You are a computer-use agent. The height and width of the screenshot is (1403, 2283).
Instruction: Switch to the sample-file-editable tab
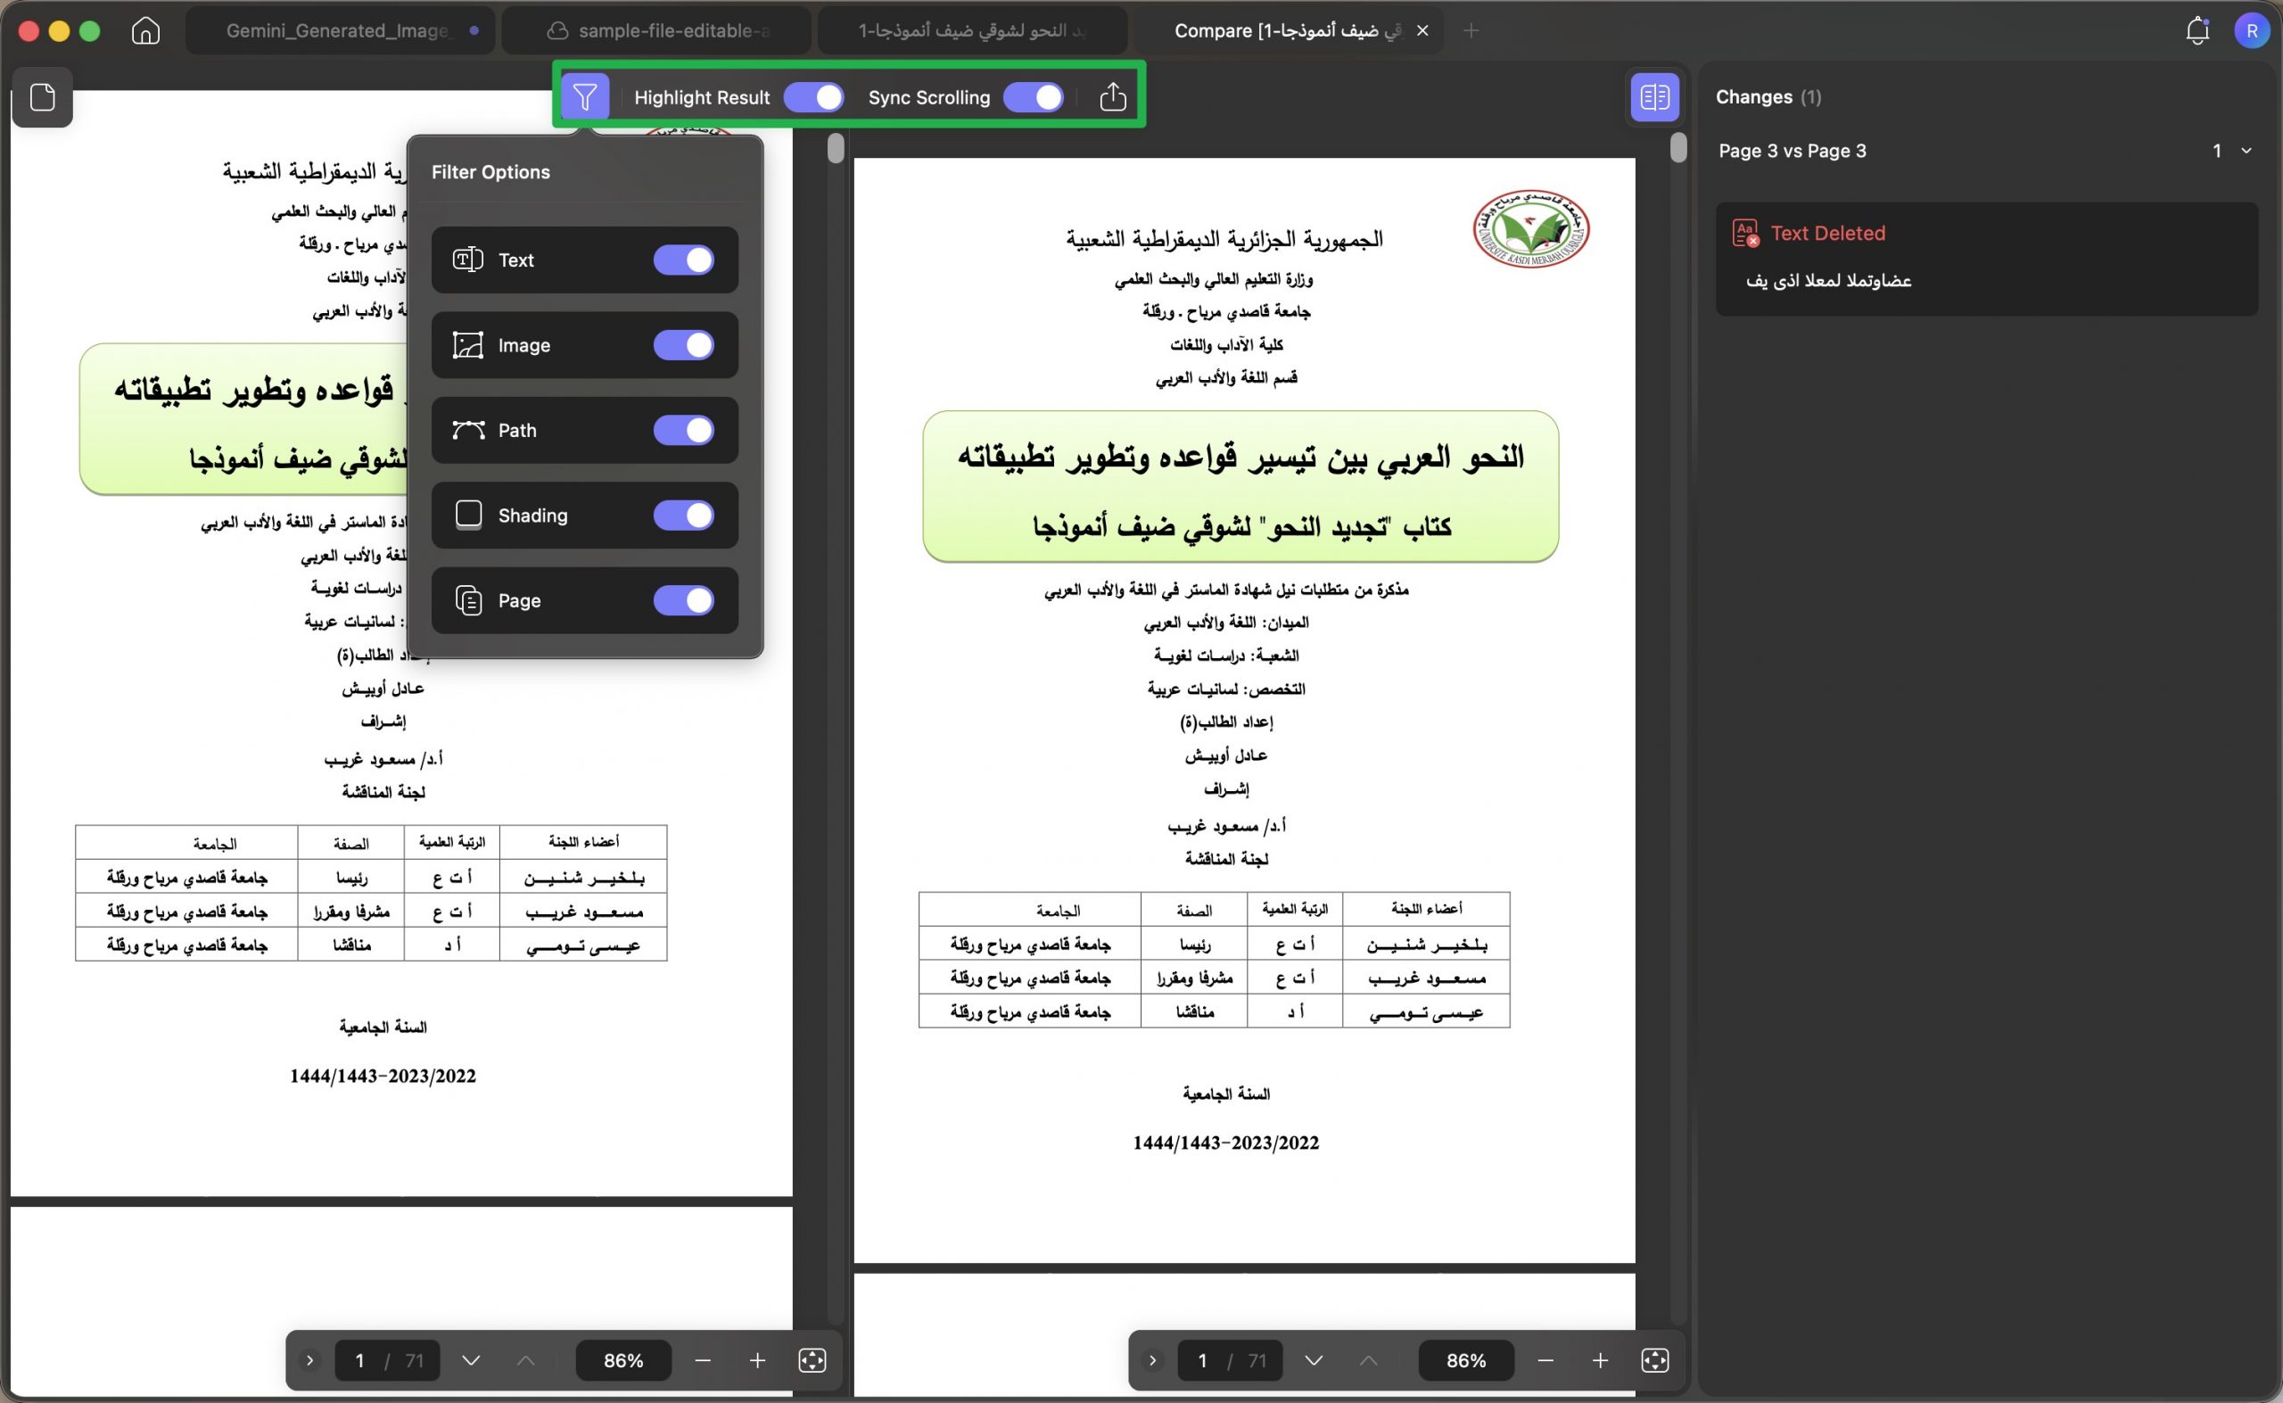656,30
